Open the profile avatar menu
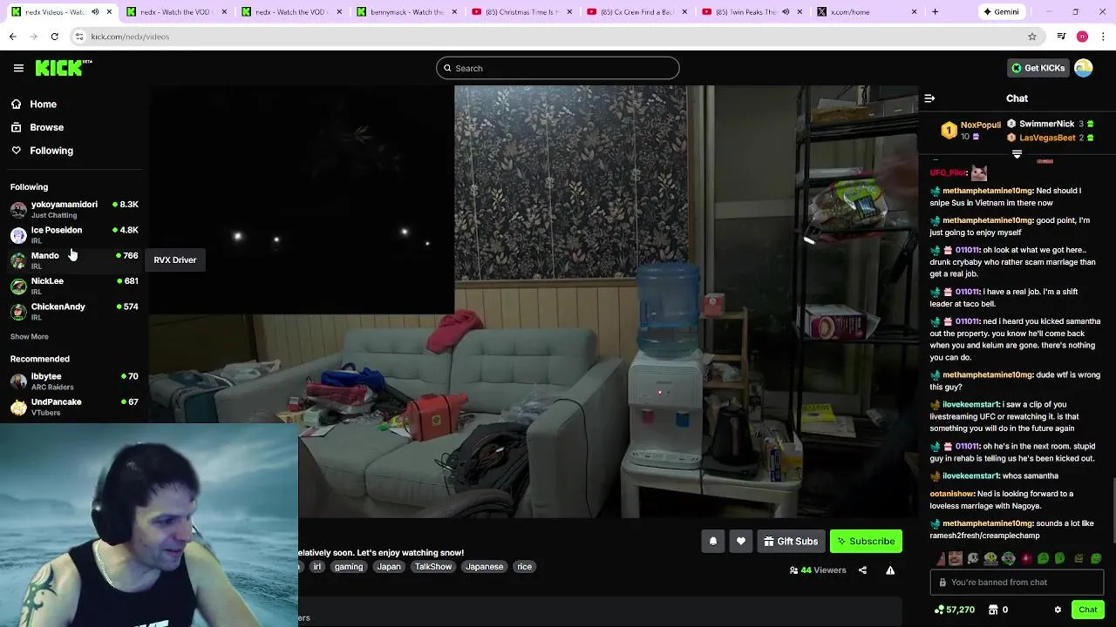This screenshot has width=1116, height=627. point(1084,68)
